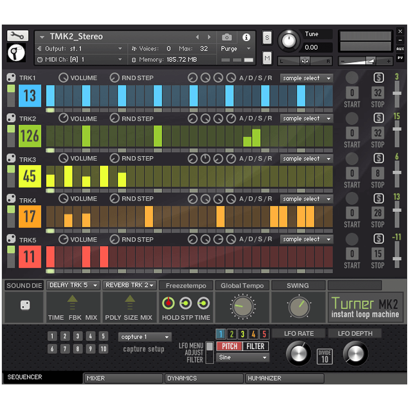
Task: Click capture slot button 5
Action: click(x=103, y=336)
